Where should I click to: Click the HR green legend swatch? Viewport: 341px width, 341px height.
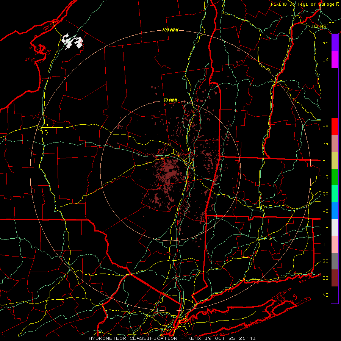tap(335, 177)
